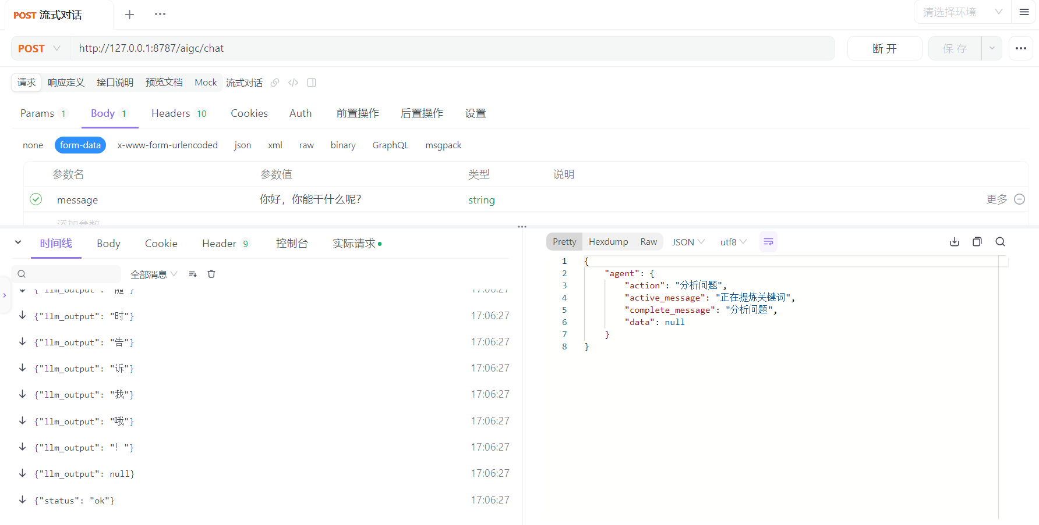Switch to the response Body tab
The width and height of the screenshot is (1039, 525).
pos(108,244)
